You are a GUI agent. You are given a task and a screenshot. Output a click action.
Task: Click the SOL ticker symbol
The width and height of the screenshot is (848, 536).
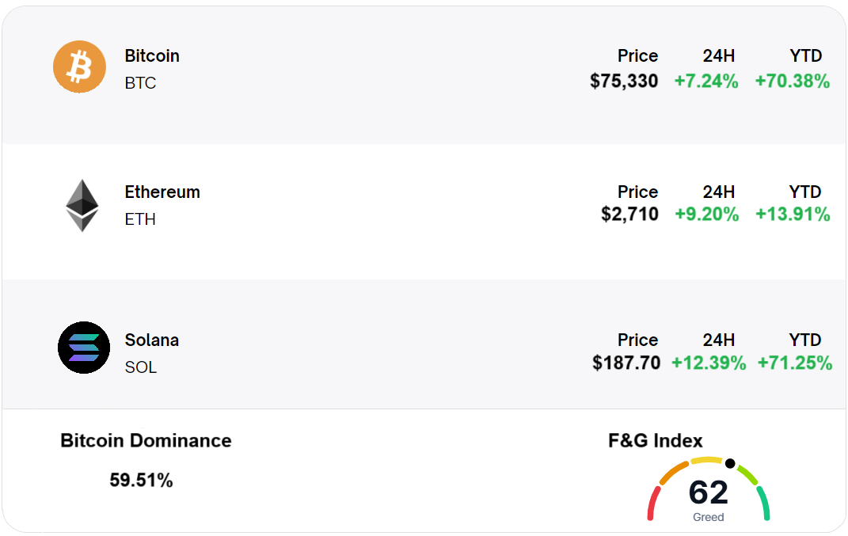click(x=141, y=367)
